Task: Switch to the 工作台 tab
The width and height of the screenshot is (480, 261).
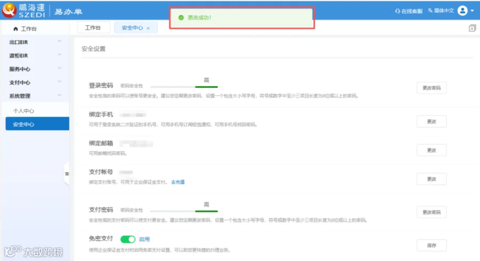Action: click(93, 28)
